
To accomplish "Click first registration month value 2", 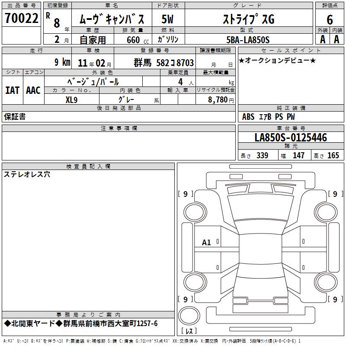I will point(57,40).
